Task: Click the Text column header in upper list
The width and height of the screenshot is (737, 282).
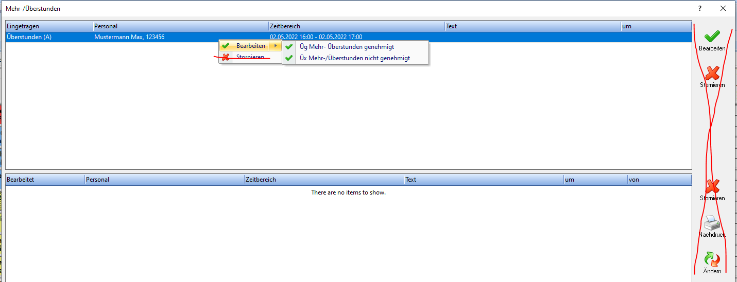Action: tap(533, 26)
